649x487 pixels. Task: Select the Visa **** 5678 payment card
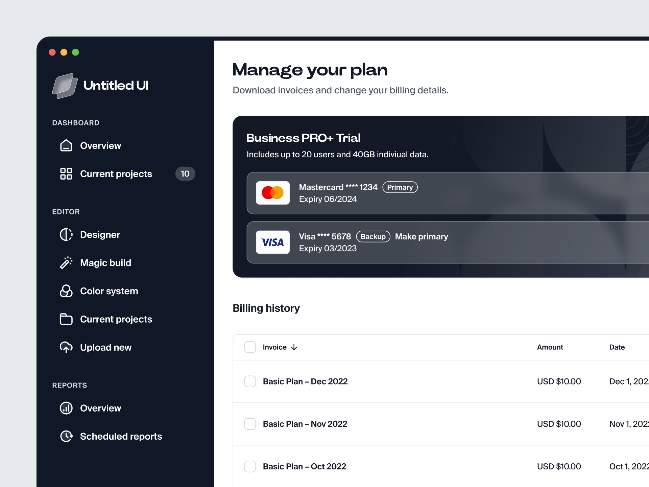click(x=448, y=242)
